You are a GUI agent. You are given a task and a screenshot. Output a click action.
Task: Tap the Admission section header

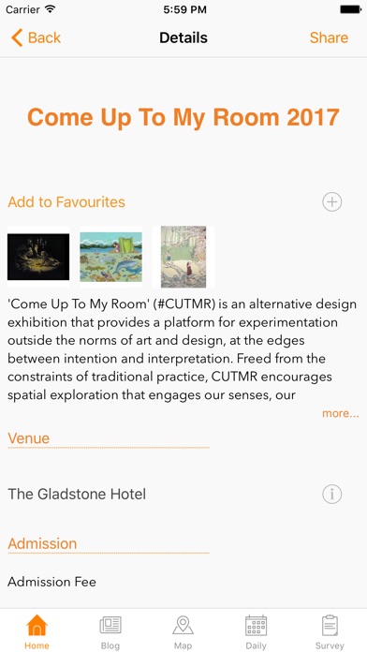pos(42,543)
